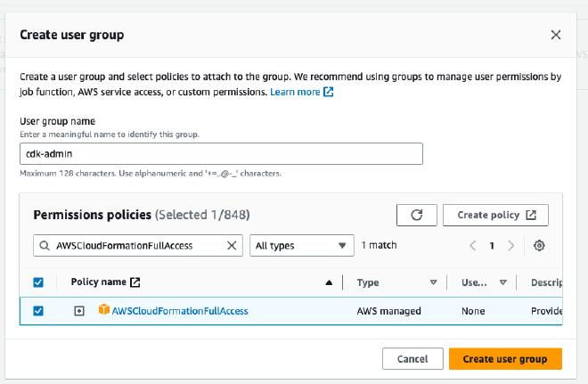Open the table preferences gear icon
Viewport: 588px width, 384px height.
[x=538, y=246]
